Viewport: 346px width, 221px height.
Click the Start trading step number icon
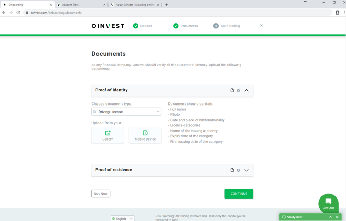click(x=216, y=26)
